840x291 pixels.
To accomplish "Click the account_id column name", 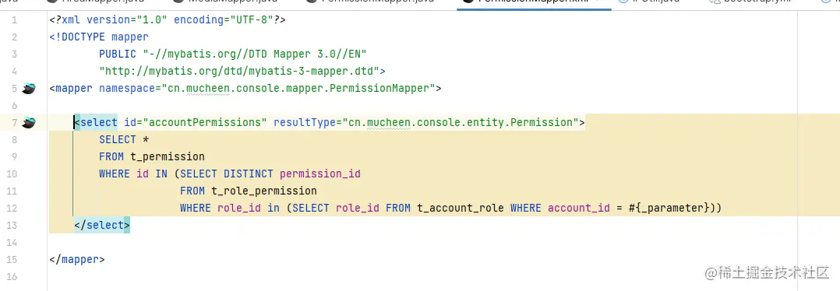I will [579, 208].
